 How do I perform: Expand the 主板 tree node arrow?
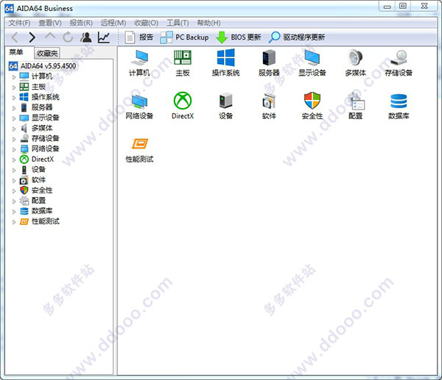(x=14, y=87)
